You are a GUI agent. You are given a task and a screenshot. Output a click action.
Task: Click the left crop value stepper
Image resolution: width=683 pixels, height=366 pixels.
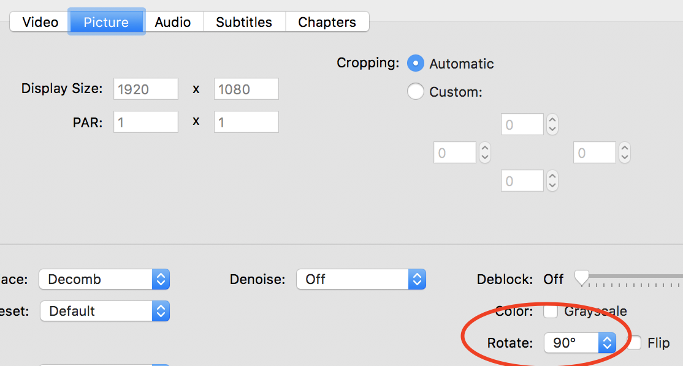(x=485, y=152)
